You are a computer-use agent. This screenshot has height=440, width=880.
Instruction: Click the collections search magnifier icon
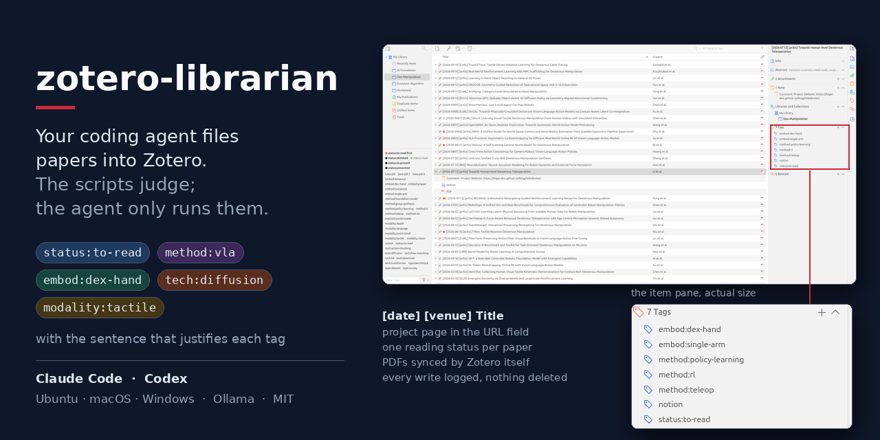click(x=424, y=48)
